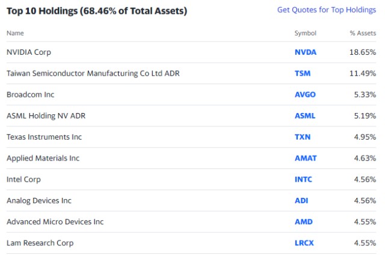This screenshot has width=385, height=255.
Task: Click the % Assets column header
Action: (x=363, y=33)
